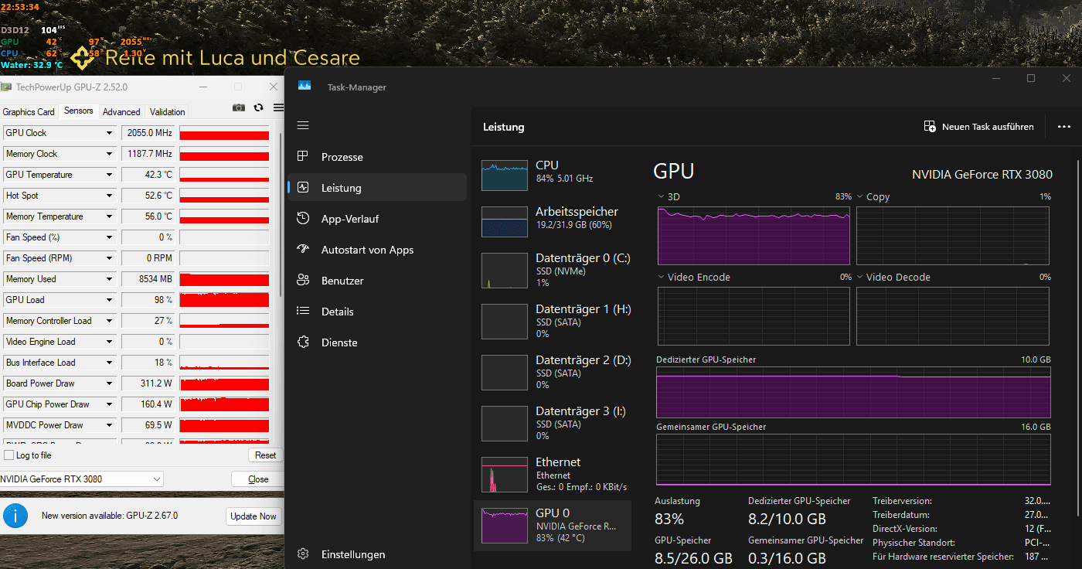Open the Copy graph engine selector chevron
This screenshot has height=569, width=1082.
[x=860, y=197]
